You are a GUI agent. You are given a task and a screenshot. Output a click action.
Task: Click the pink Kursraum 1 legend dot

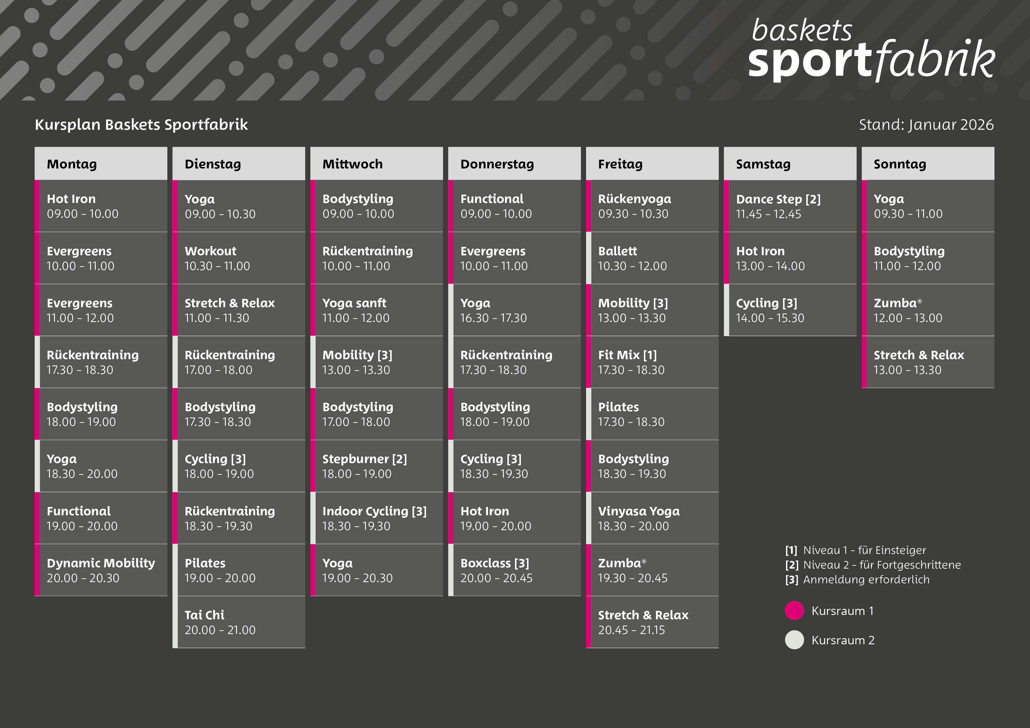pos(794,611)
